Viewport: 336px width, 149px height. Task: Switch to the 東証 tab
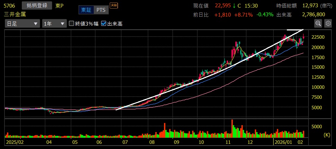(86, 10)
